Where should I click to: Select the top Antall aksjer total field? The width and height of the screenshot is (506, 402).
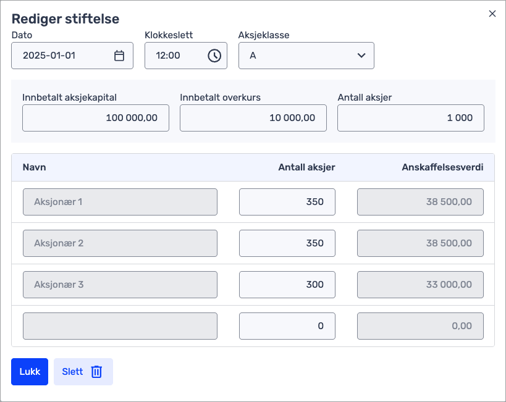[x=410, y=118]
